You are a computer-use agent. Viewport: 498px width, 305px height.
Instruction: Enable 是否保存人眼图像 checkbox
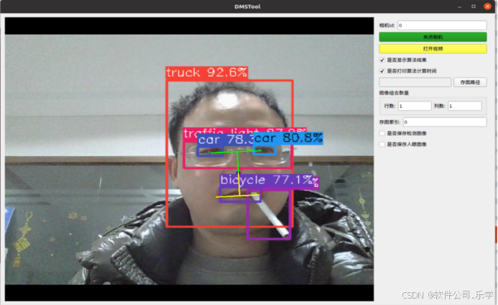382,145
